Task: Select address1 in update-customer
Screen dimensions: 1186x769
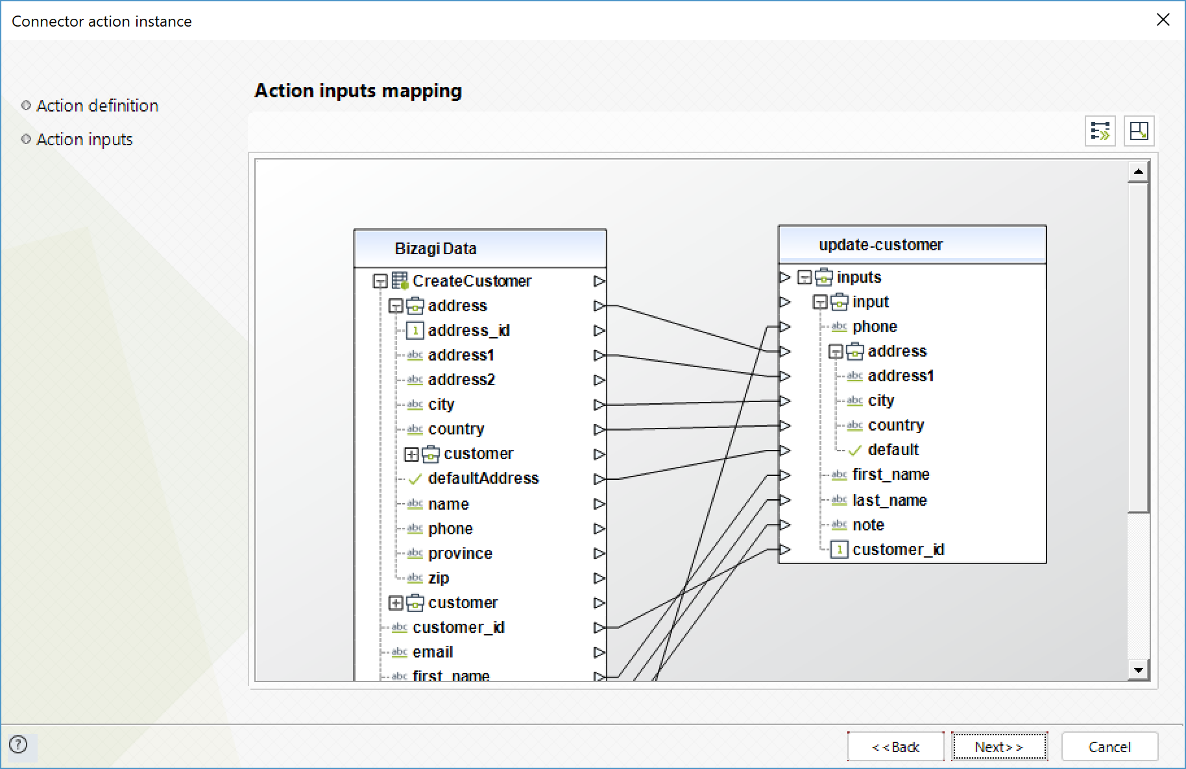Action: point(901,376)
